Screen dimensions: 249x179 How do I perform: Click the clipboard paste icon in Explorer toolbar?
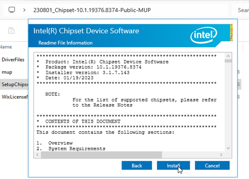[x=11, y=30]
